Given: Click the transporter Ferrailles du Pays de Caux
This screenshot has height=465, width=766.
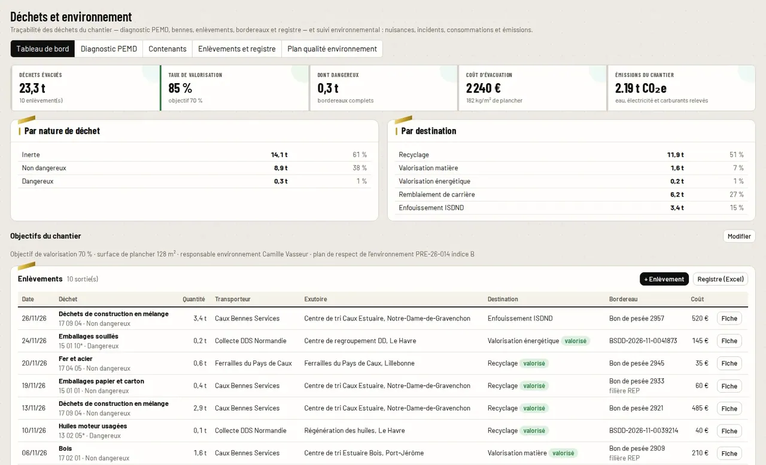Looking at the screenshot, I should point(253,363).
